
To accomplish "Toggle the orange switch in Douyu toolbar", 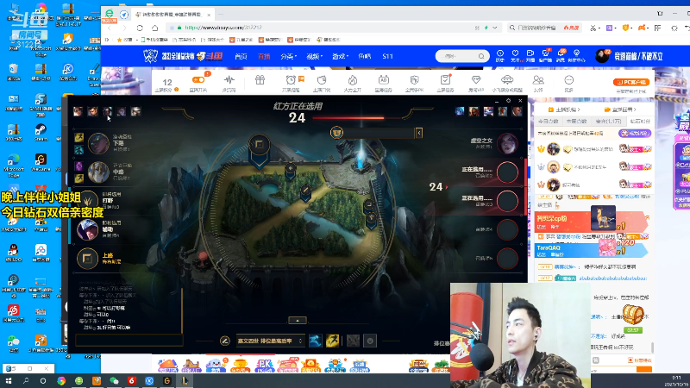I will [198, 79].
